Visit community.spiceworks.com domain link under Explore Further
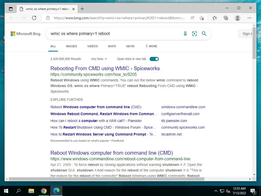Viewport: 261px width, 196px height. [x=183, y=127]
